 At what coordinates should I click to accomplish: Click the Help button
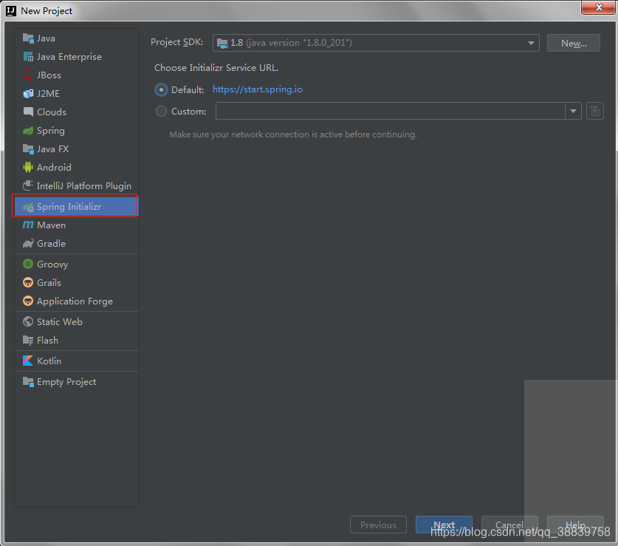[575, 525]
